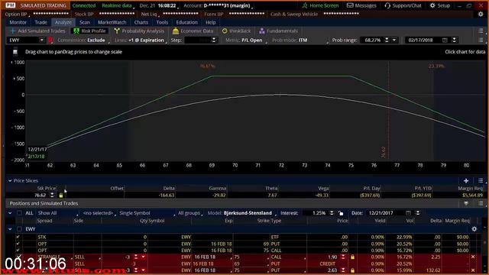This screenshot has height=275, width=489.
Task: Open Probability Analysis sub-tab
Action: point(139,31)
